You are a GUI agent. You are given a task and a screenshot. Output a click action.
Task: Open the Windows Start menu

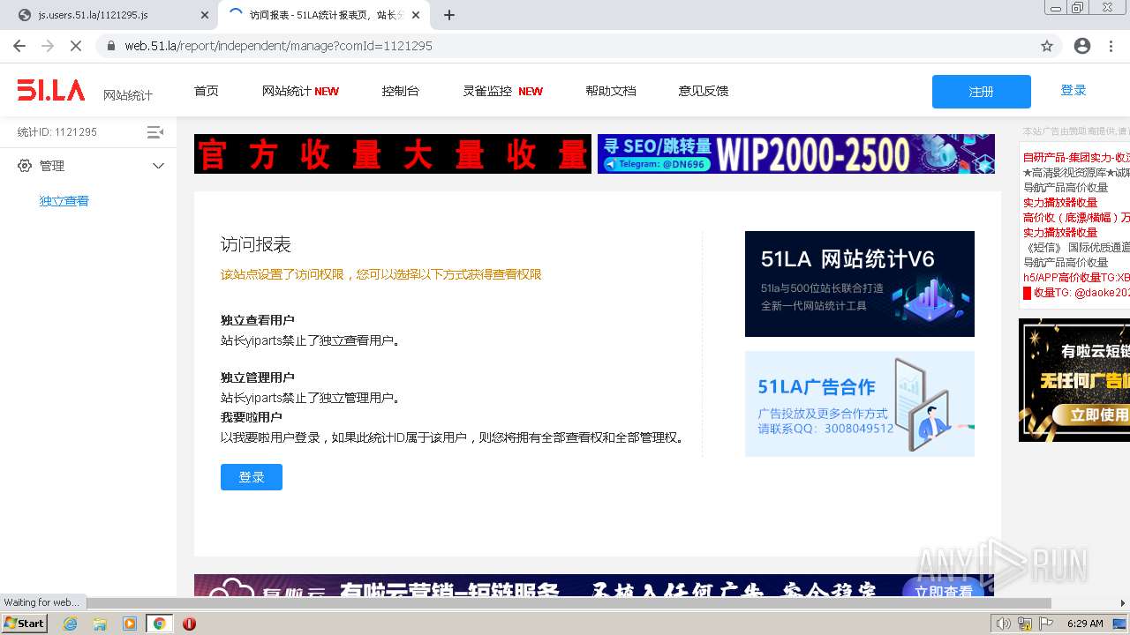(25, 624)
